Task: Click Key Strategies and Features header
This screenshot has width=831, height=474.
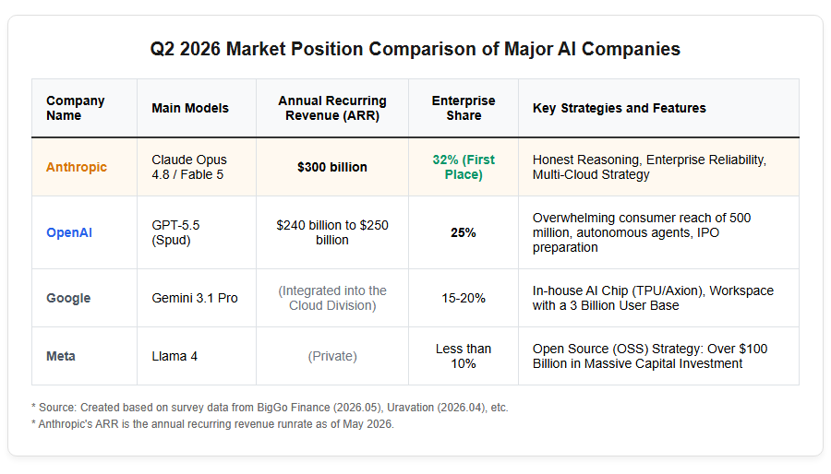Action: (619, 108)
